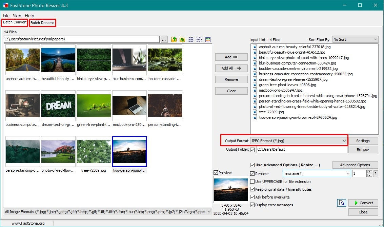Screen dimensions: 384x227
Task: Start conversion with Convert button
Action: tap(363, 203)
